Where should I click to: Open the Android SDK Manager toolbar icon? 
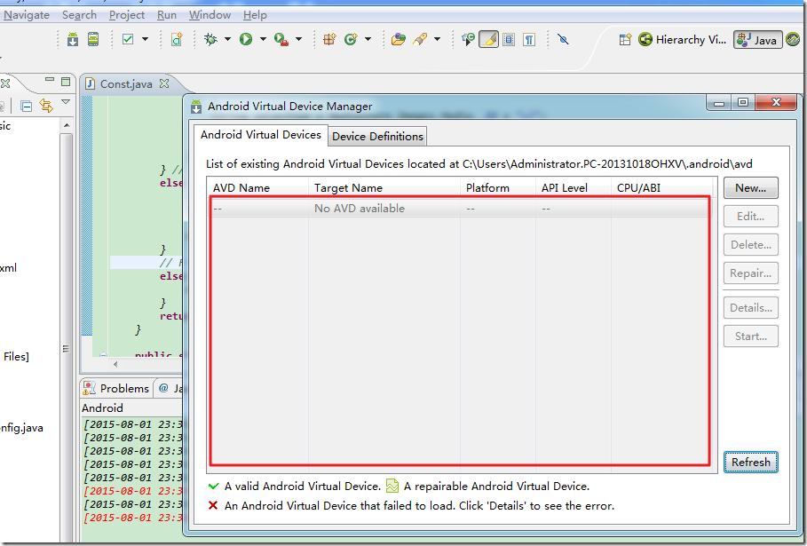pyautogui.click(x=73, y=39)
